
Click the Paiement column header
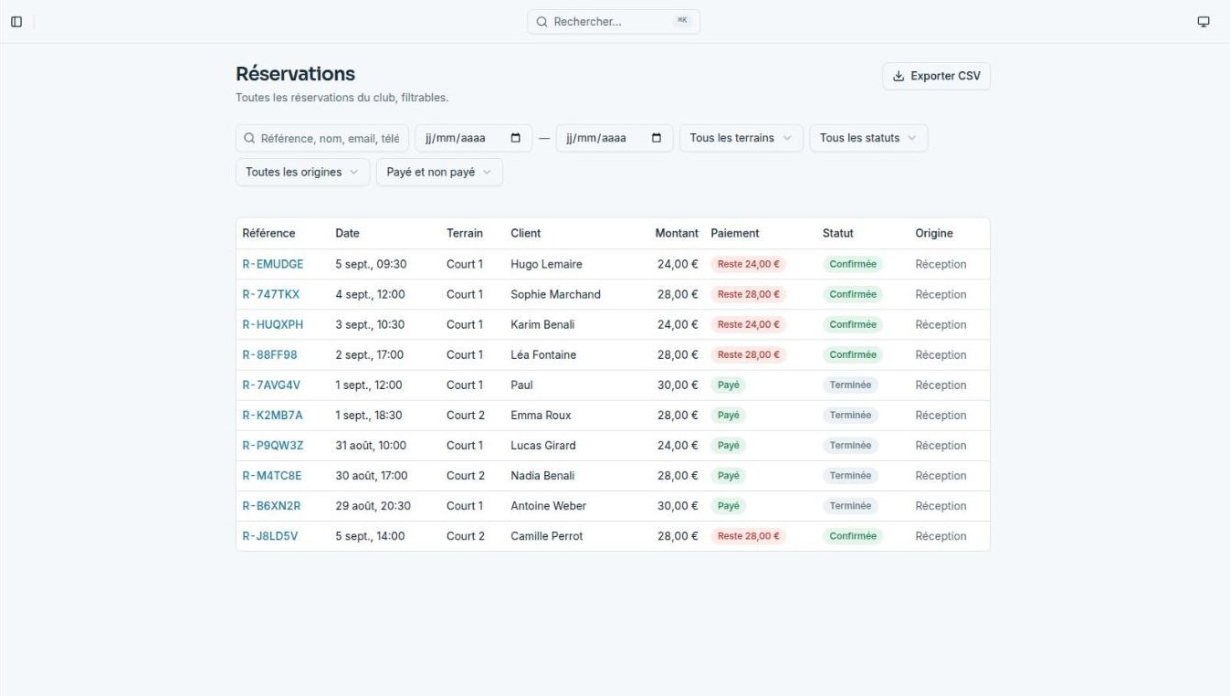click(x=735, y=233)
